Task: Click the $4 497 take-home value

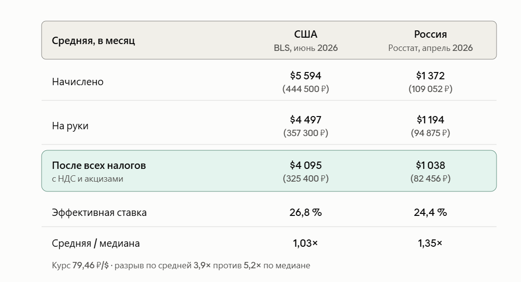Action: point(305,119)
